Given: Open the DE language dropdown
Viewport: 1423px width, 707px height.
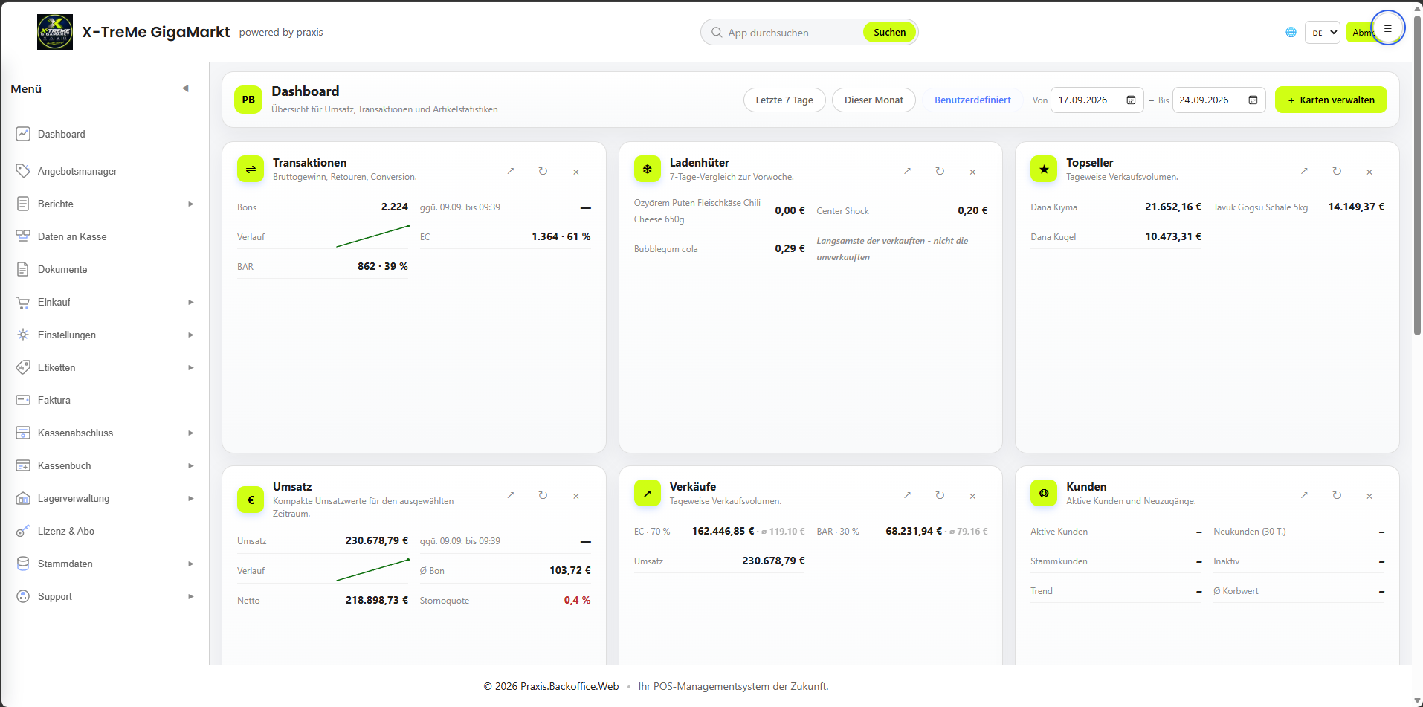Looking at the screenshot, I should [x=1322, y=32].
